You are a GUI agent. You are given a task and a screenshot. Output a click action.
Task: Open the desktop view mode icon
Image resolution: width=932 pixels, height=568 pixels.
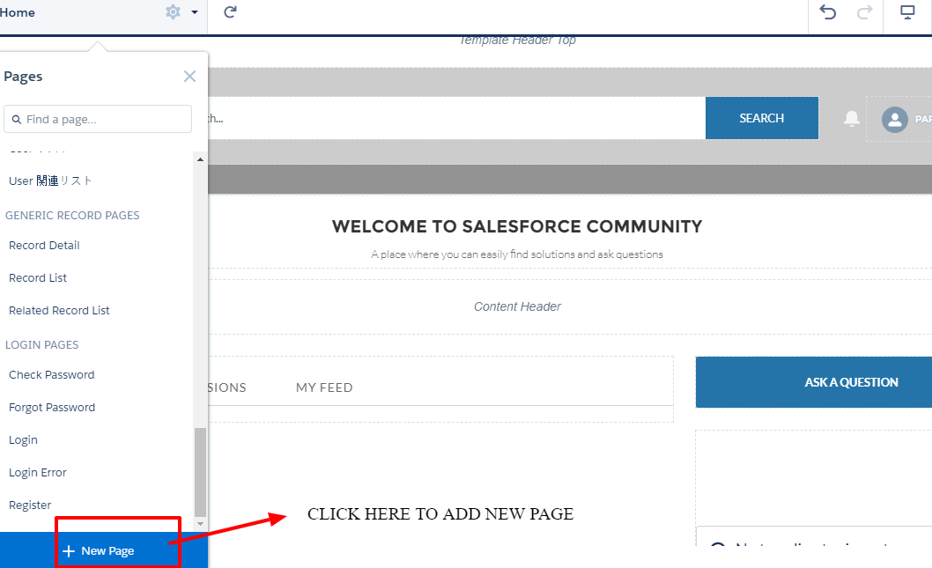pos(907,12)
